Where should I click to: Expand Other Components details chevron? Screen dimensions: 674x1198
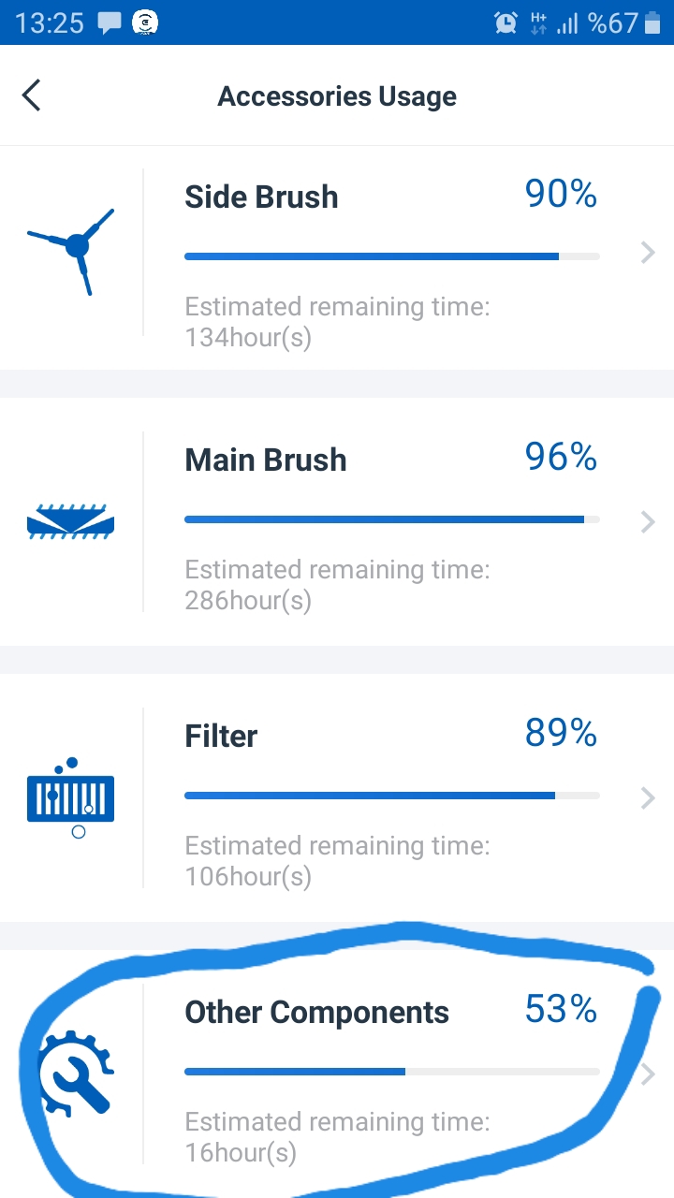(x=648, y=1074)
